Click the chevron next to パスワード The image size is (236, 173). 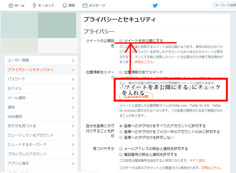[73, 79]
